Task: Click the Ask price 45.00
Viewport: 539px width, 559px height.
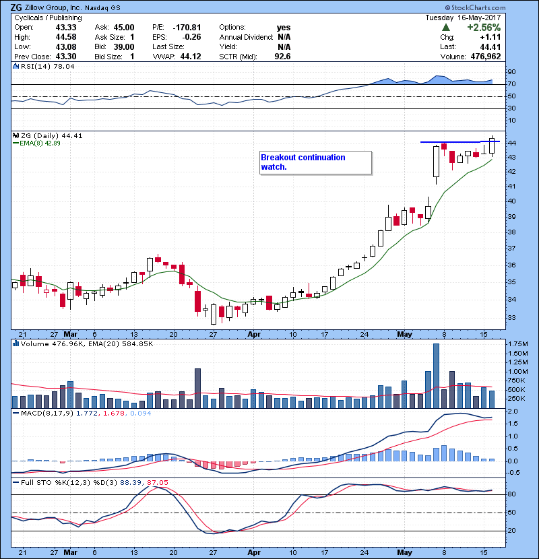Action: pyautogui.click(x=124, y=28)
